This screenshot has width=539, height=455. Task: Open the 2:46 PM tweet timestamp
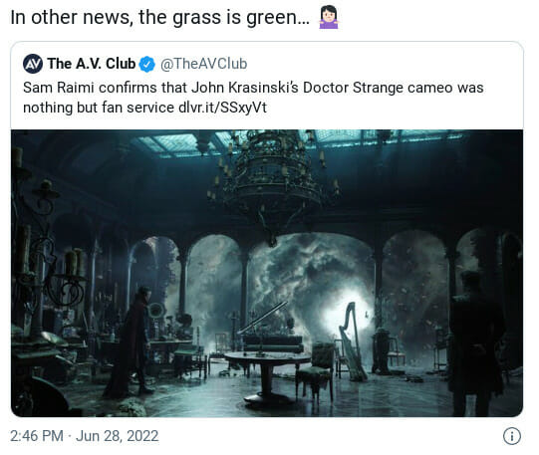pyautogui.click(x=37, y=436)
